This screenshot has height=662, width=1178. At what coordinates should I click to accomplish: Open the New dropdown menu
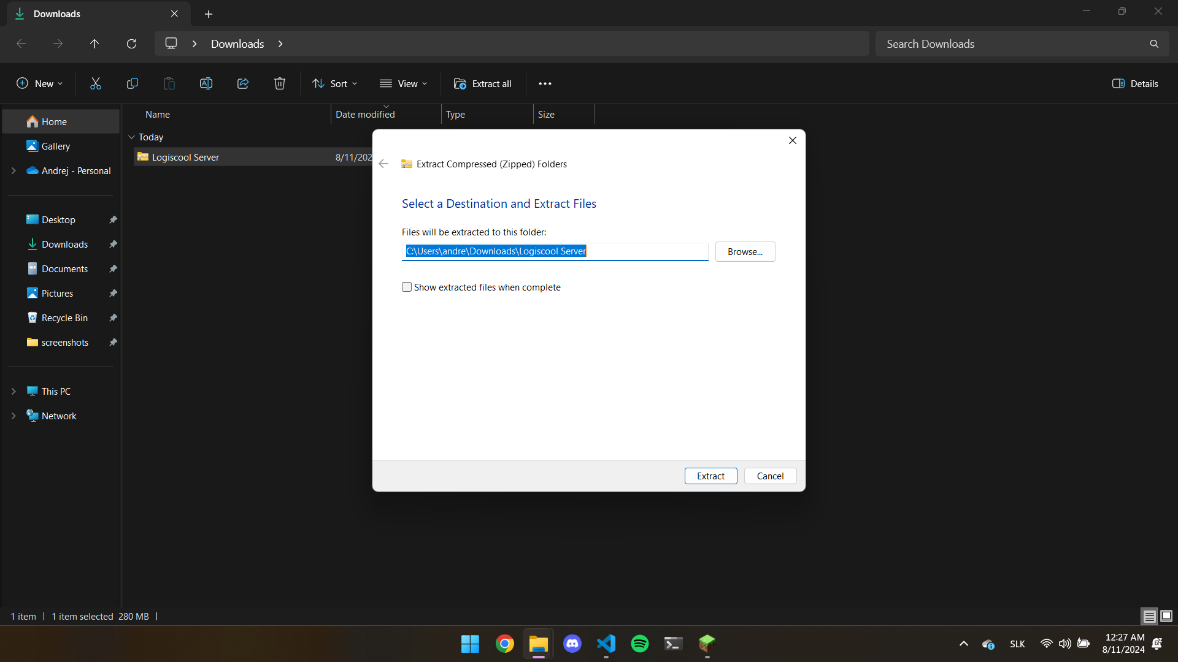click(x=40, y=84)
